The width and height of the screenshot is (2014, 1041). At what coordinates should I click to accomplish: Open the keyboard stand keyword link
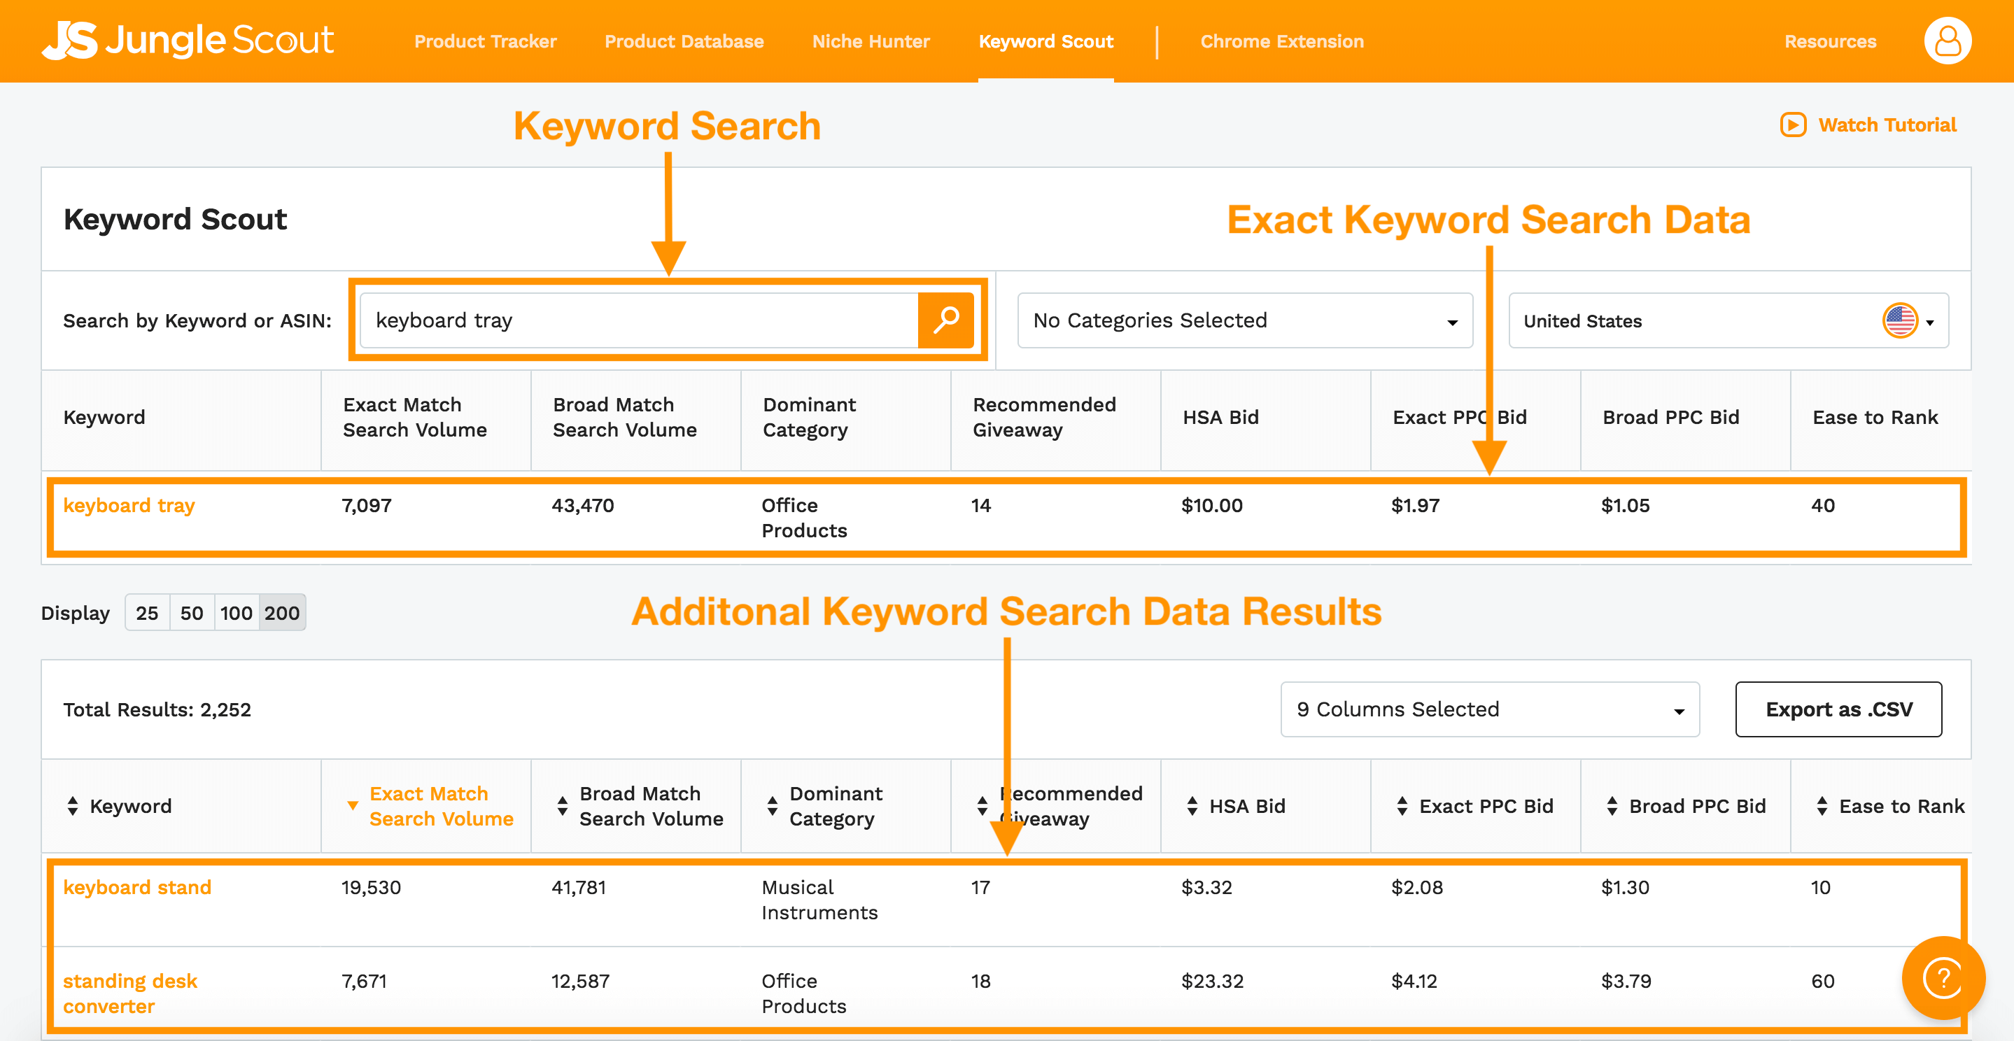pos(137,887)
